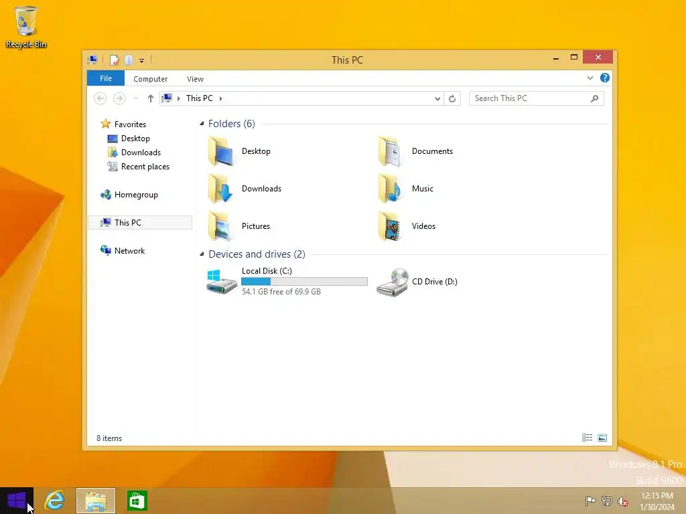Click Local Disk C: capacity bar
Screen dimensions: 686x514
coord(305,282)
